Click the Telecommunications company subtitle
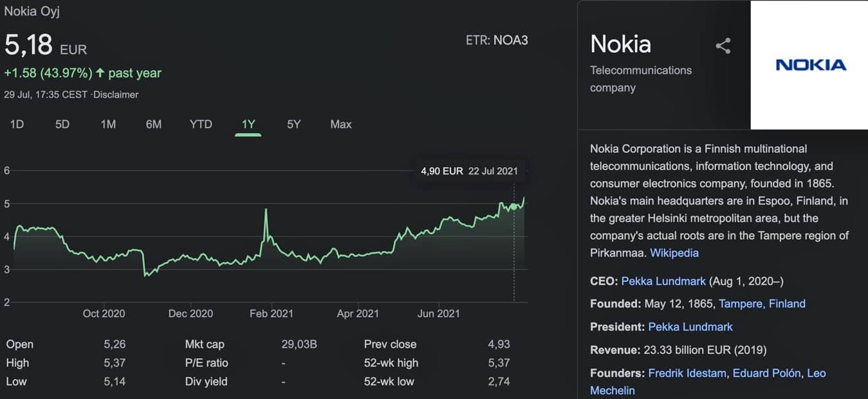 pos(641,79)
